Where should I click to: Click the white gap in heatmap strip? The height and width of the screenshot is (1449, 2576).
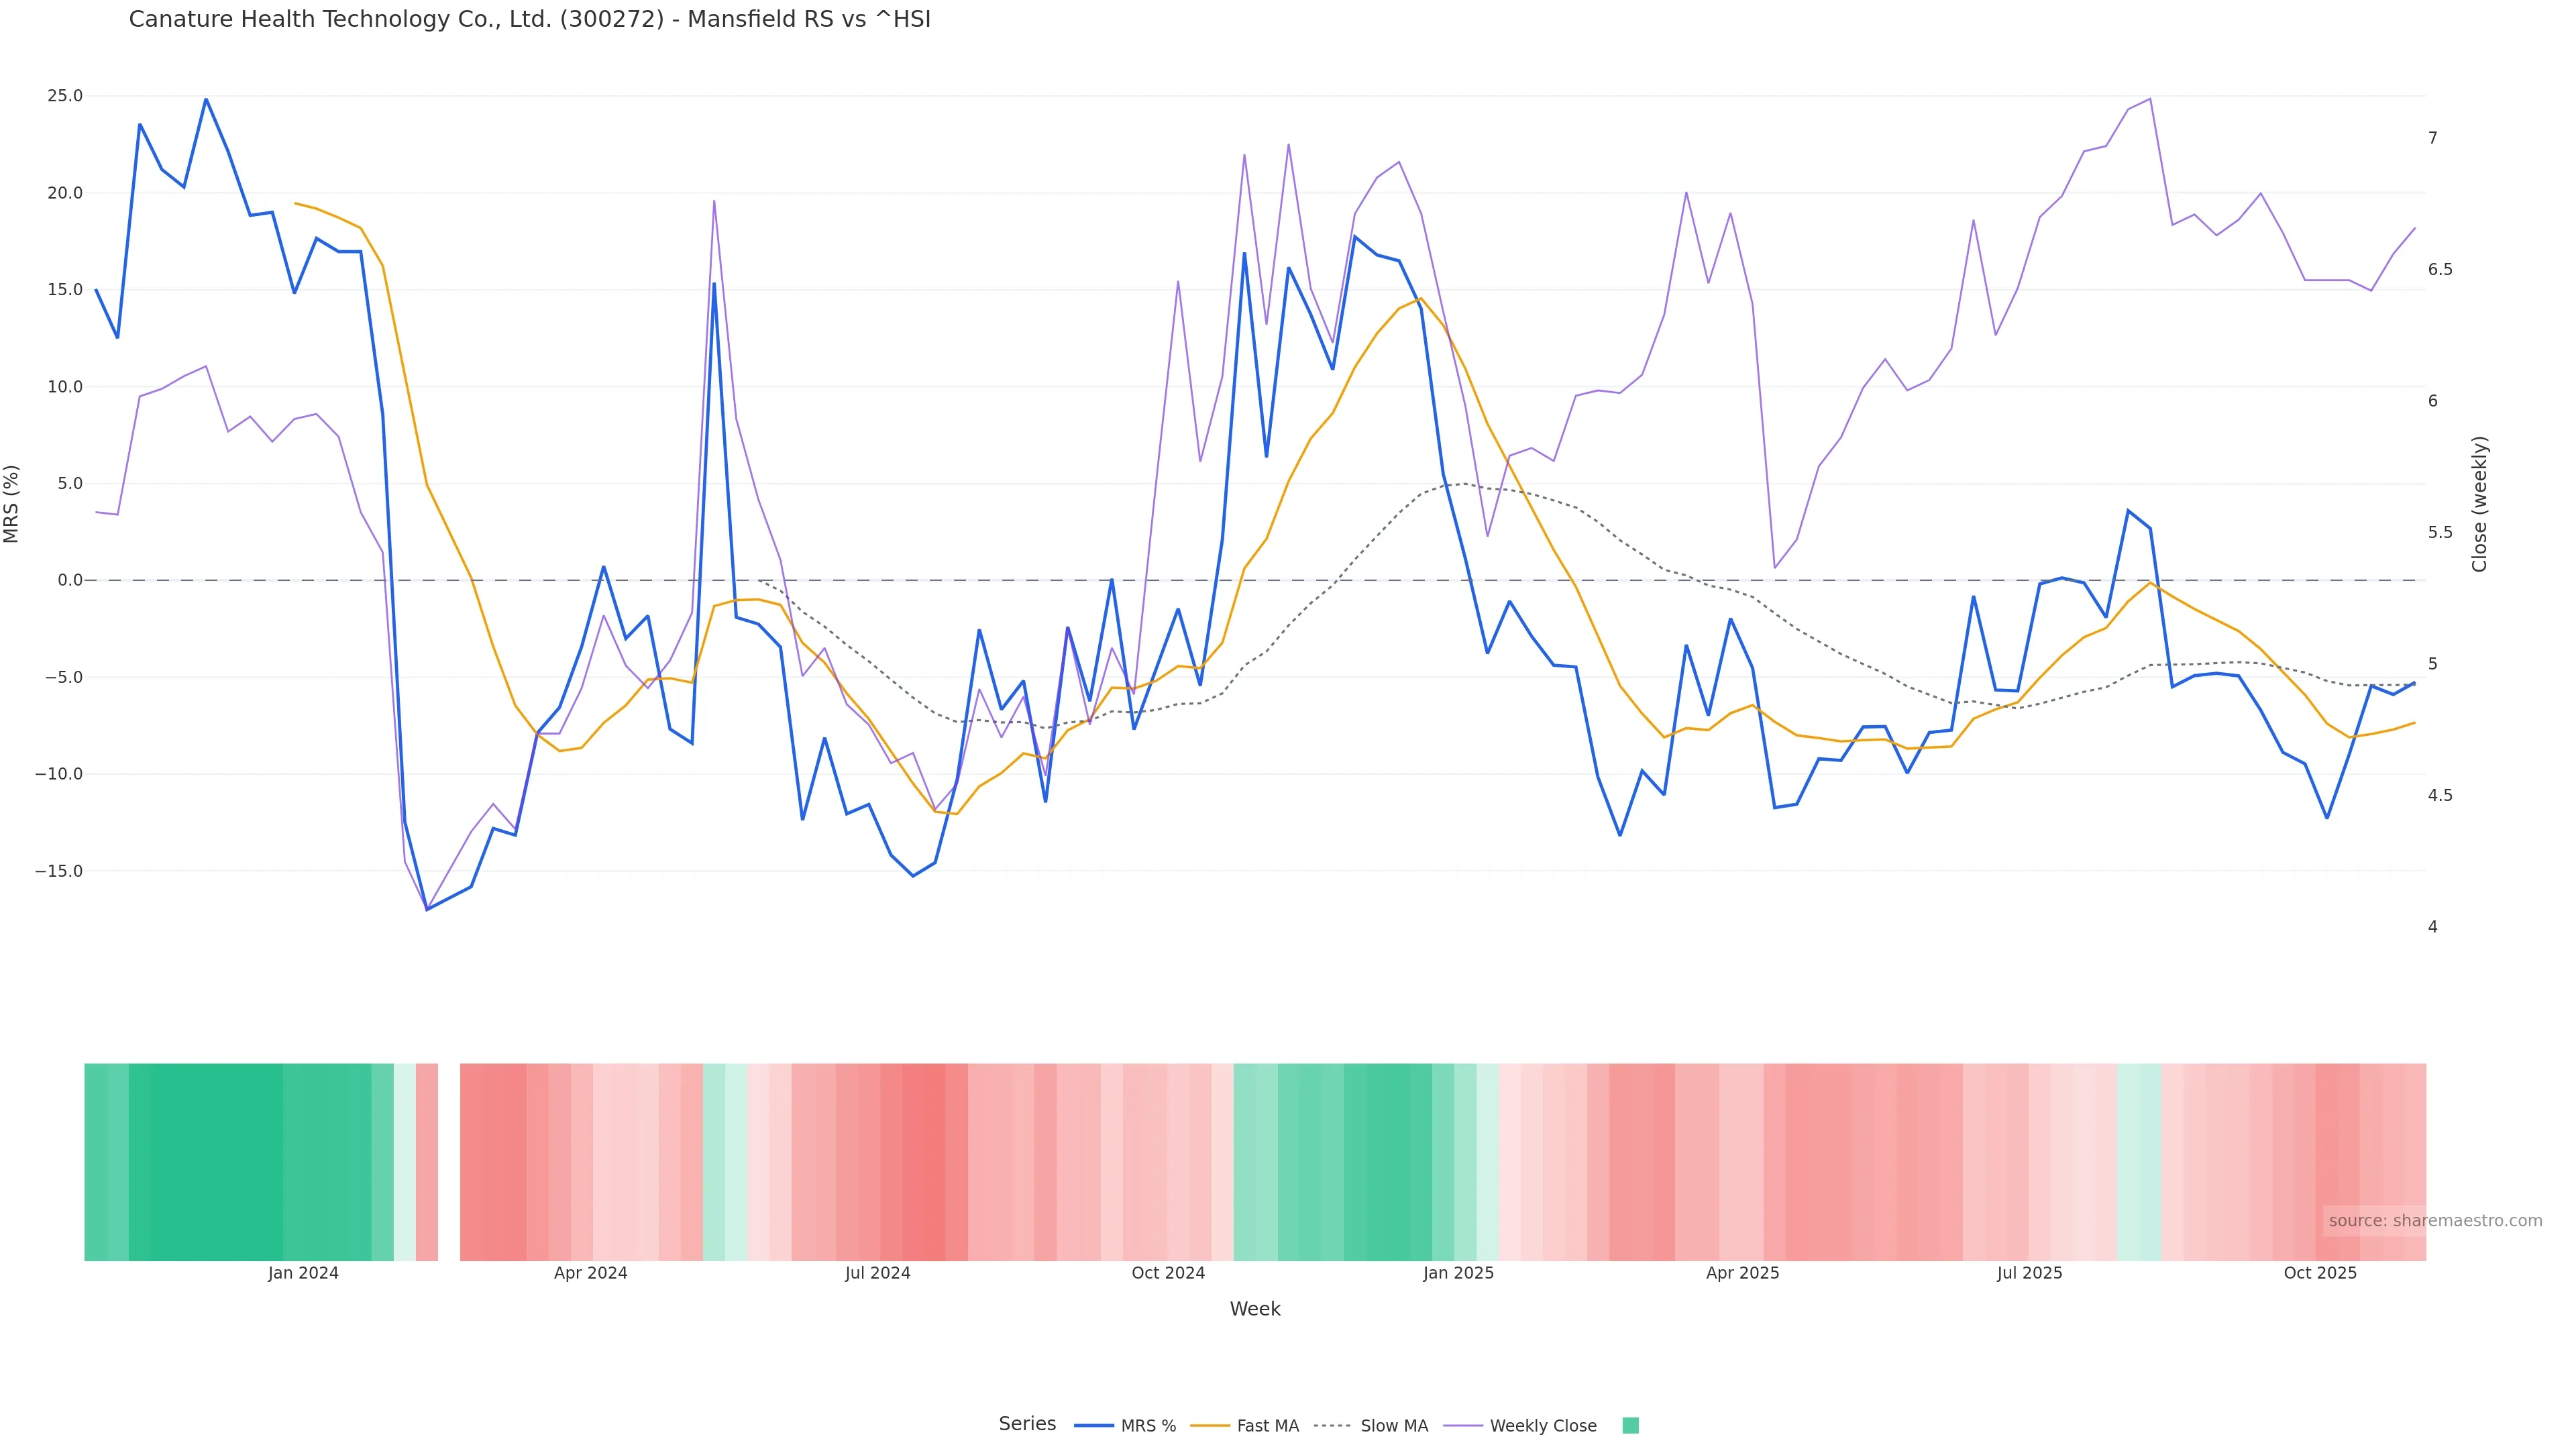tap(449, 1161)
